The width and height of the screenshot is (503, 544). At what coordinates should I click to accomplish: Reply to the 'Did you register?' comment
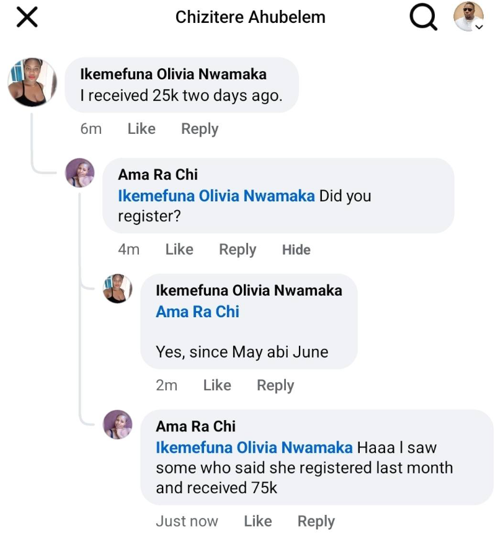click(x=238, y=249)
